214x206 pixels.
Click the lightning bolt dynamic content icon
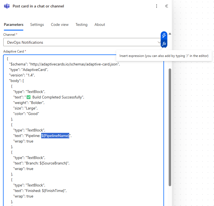tap(164, 35)
